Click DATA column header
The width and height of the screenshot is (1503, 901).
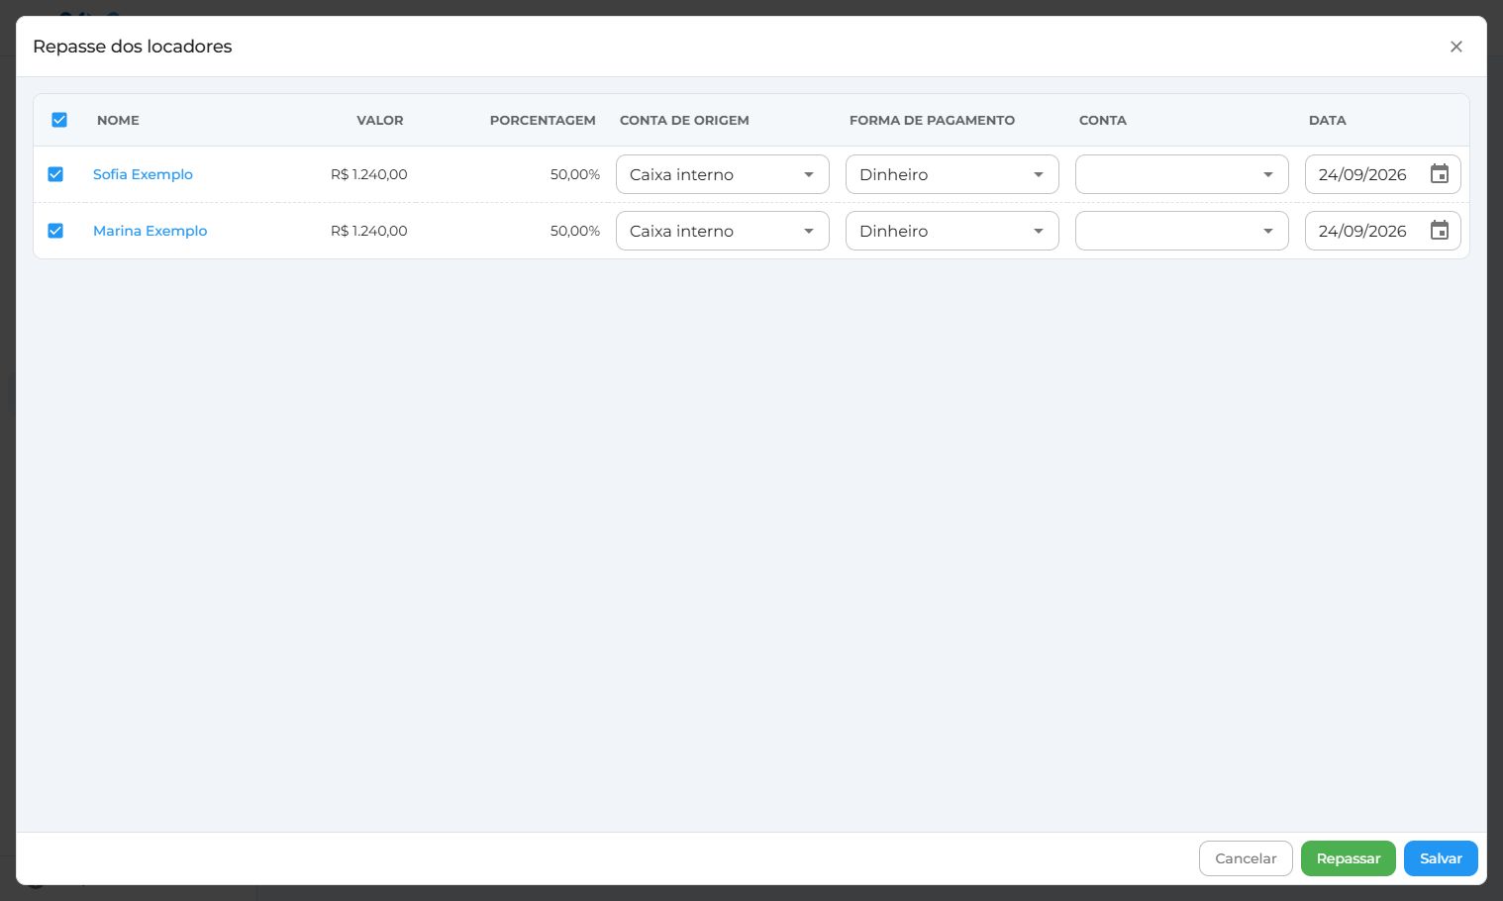(1327, 120)
